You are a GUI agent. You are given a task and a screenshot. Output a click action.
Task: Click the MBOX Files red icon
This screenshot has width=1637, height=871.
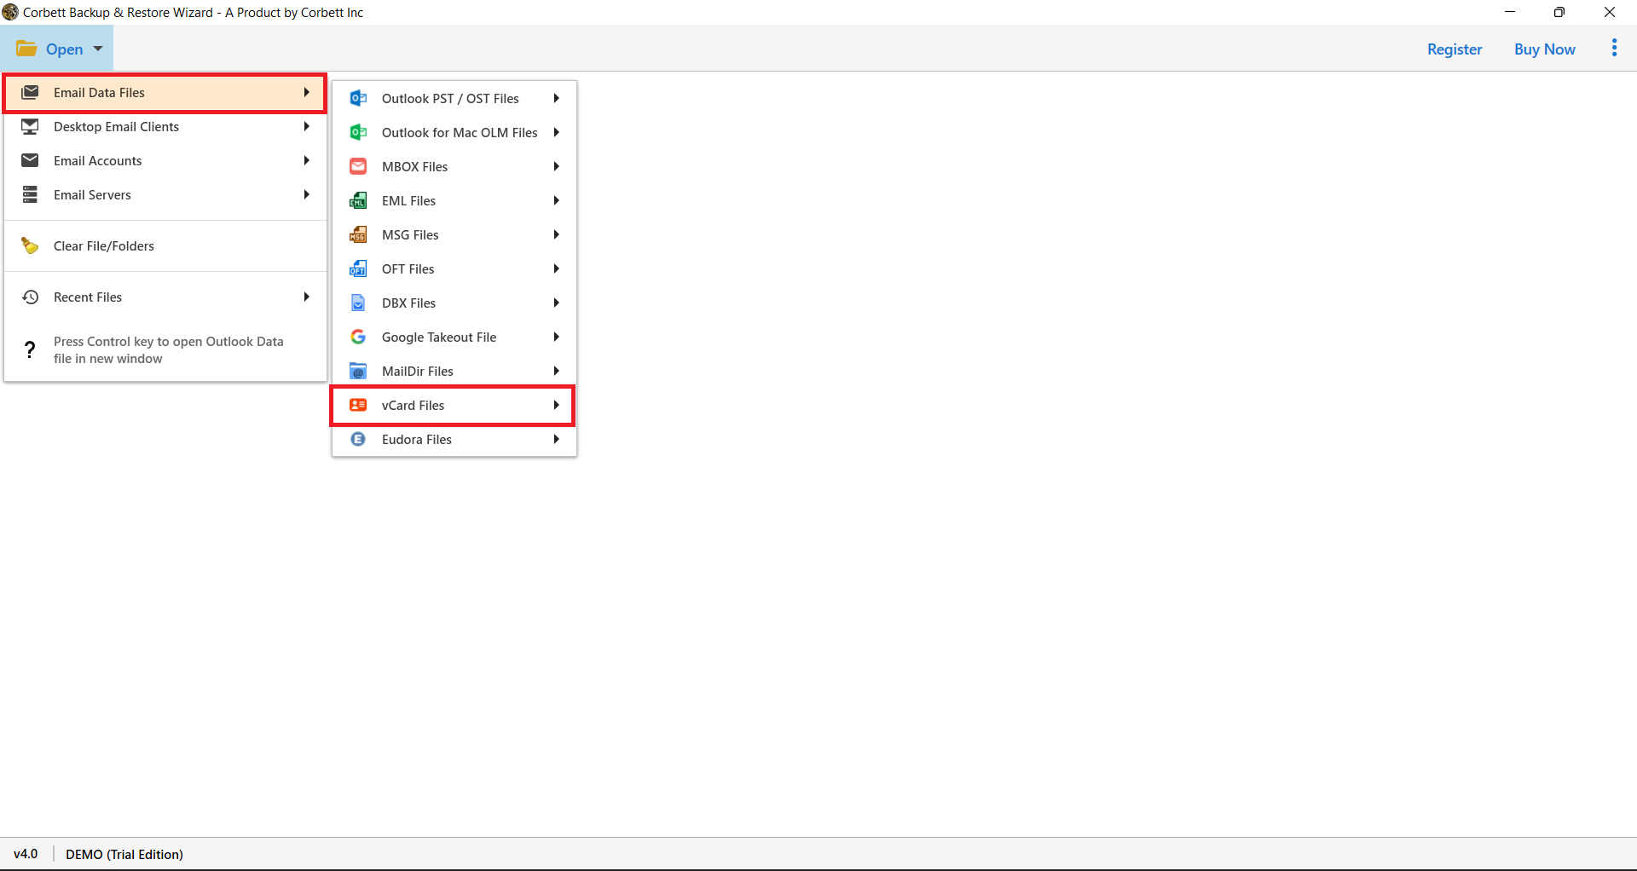[x=358, y=166]
